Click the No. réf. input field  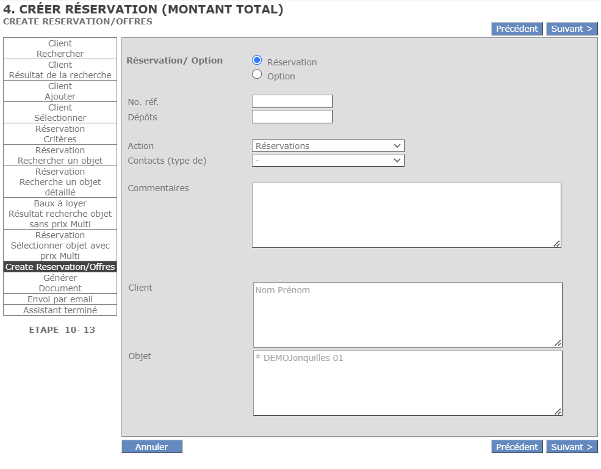(x=292, y=101)
